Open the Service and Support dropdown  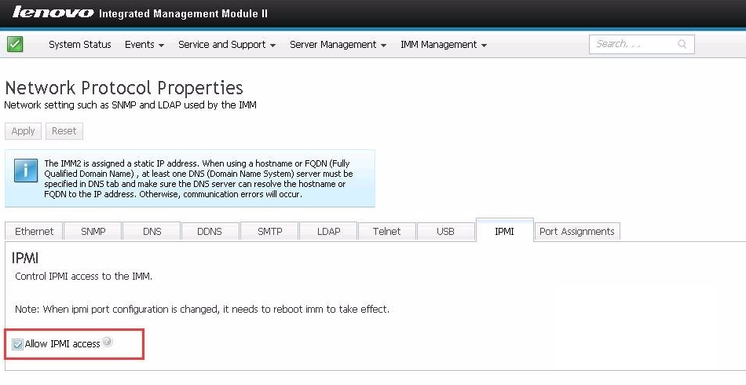227,45
